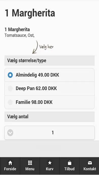Select the Deep Pan 62.00 DKK radio button

click(x=10, y=89)
